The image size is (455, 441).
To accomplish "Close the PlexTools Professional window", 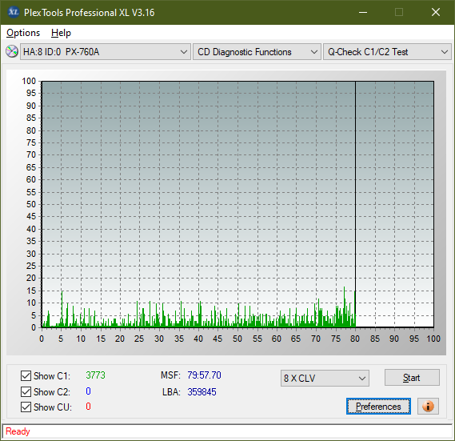I will (x=436, y=12).
